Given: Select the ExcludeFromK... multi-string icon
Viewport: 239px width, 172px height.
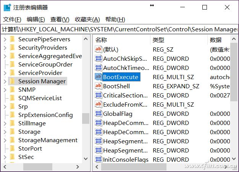Looking at the screenshot, I should pos(98,105).
